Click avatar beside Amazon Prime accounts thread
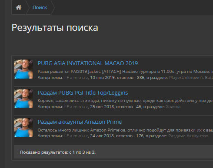The width and height of the screenshot is (213, 168). coord(23,127)
